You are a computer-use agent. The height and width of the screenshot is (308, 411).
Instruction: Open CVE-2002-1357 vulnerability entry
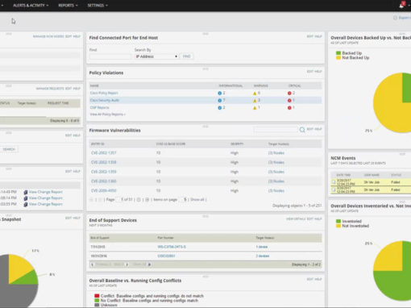(104, 153)
